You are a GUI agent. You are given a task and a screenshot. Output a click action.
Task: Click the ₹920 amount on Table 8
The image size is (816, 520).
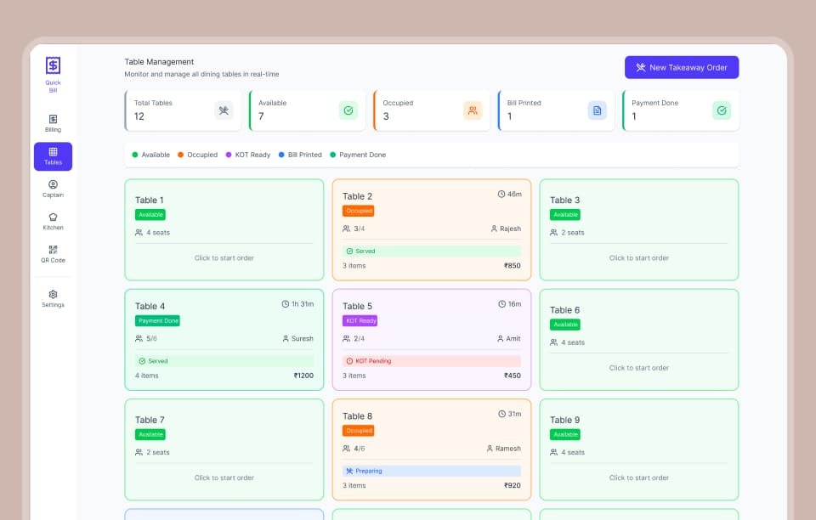coord(512,486)
